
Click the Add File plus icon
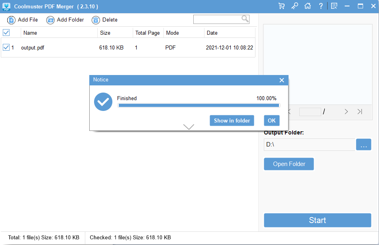point(11,20)
